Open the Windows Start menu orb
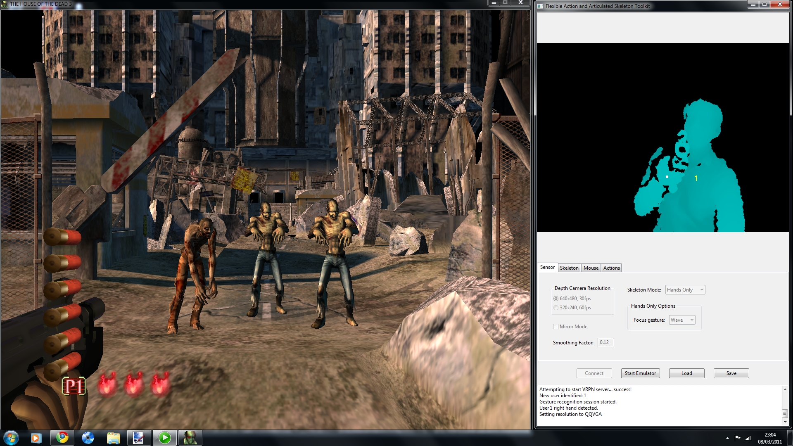793x446 pixels. click(11, 438)
